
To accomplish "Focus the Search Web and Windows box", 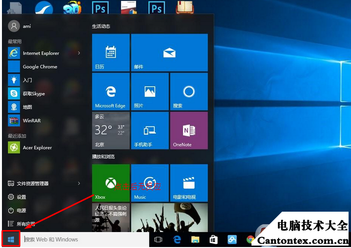I will coord(85,239).
